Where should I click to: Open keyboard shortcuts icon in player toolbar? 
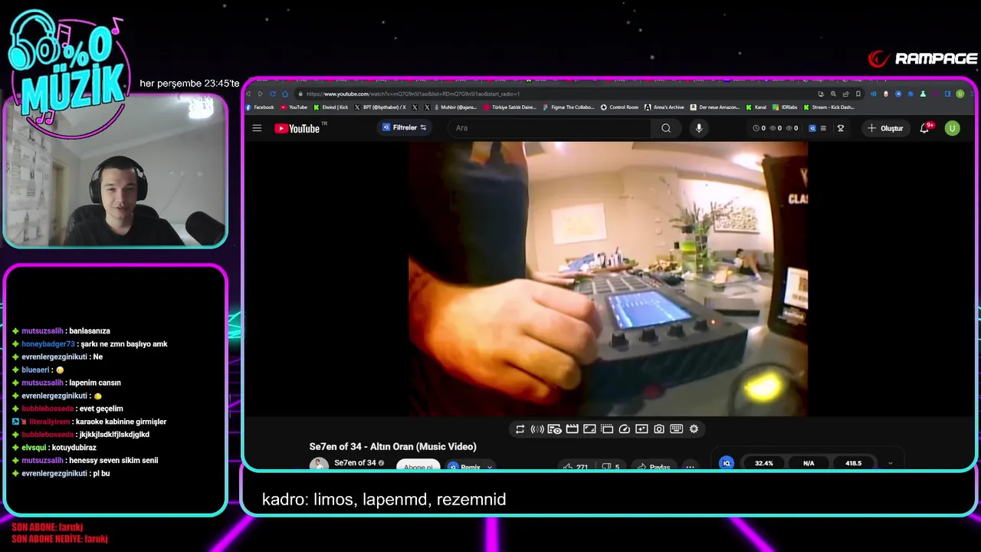[677, 429]
